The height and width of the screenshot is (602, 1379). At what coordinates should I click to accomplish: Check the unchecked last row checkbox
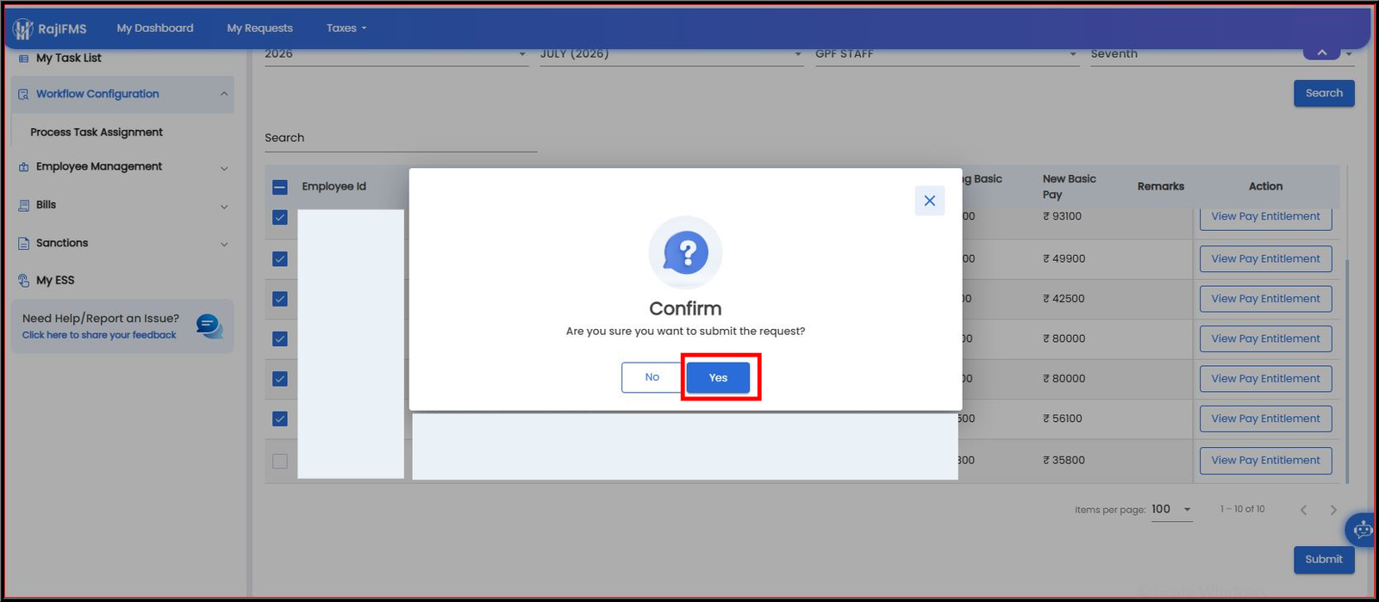(280, 461)
